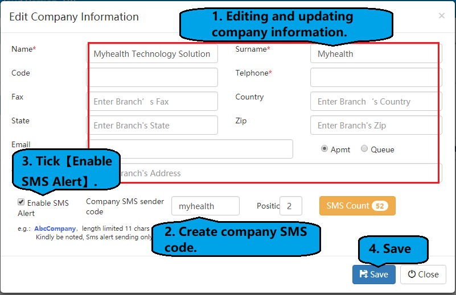The width and height of the screenshot is (456, 295).
Task: Click the 52 badge on SMS Count
Action: pos(380,206)
